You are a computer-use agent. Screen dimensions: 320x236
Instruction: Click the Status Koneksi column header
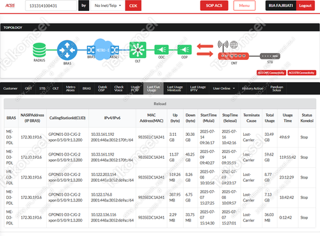pos(307,118)
